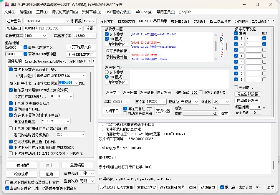Click 远程现场升级APP发布 button
Screen dimensions: 280x195
pyautogui.click(x=116, y=187)
